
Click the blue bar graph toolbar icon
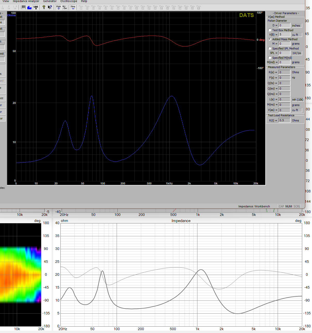[x=29, y=7]
